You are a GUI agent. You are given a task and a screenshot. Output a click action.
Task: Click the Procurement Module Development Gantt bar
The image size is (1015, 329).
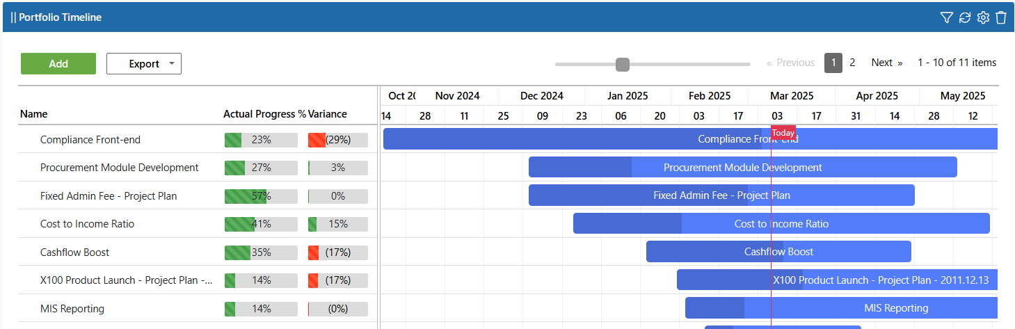click(743, 167)
